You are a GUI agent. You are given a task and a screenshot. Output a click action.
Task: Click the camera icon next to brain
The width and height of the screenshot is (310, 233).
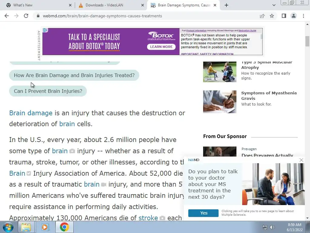[x=72, y=151]
